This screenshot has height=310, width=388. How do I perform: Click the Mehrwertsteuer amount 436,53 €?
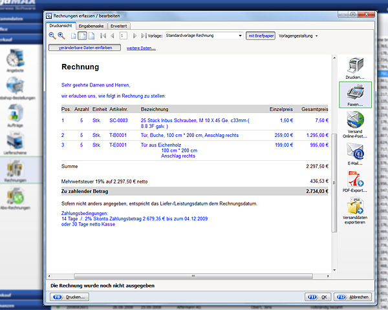pyautogui.click(x=319, y=181)
